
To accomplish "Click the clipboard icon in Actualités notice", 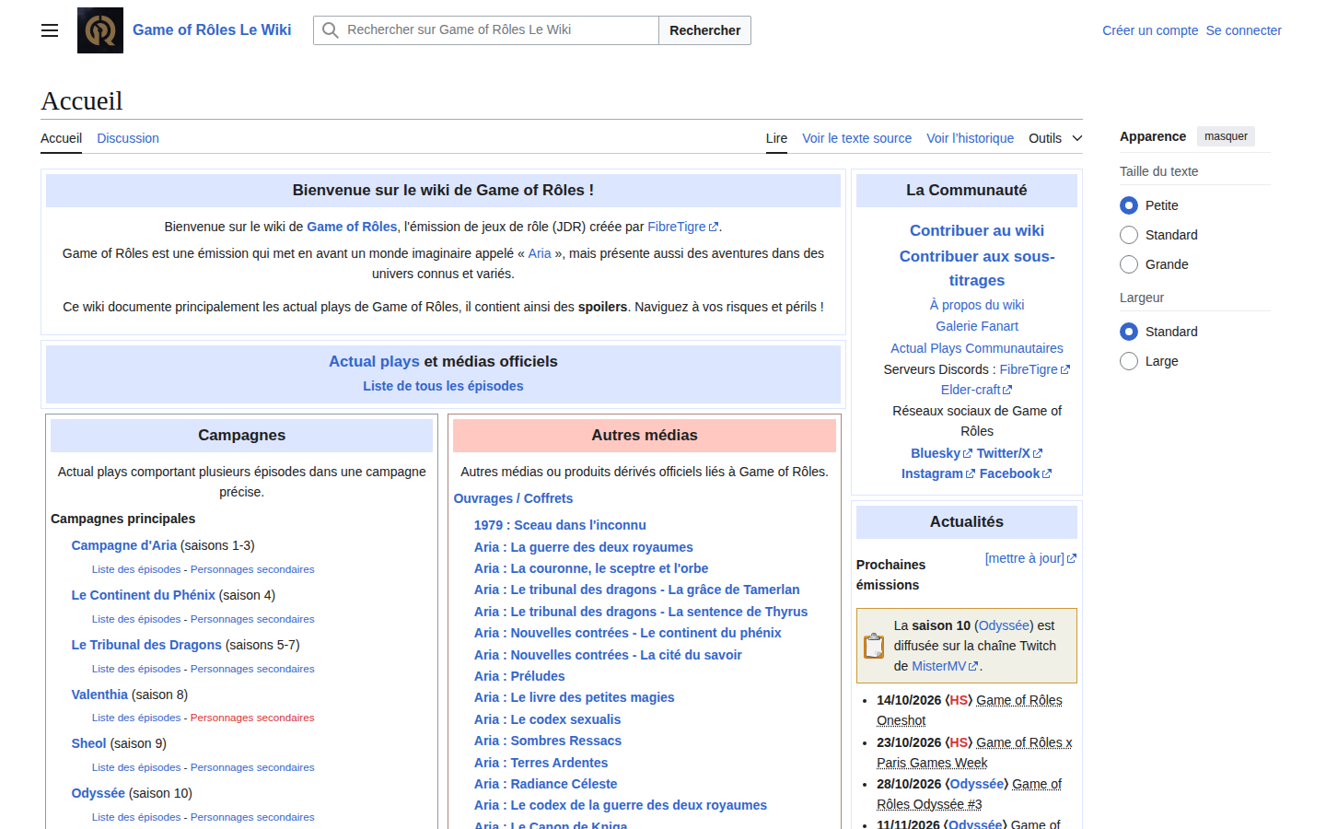I will coord(874,646).
